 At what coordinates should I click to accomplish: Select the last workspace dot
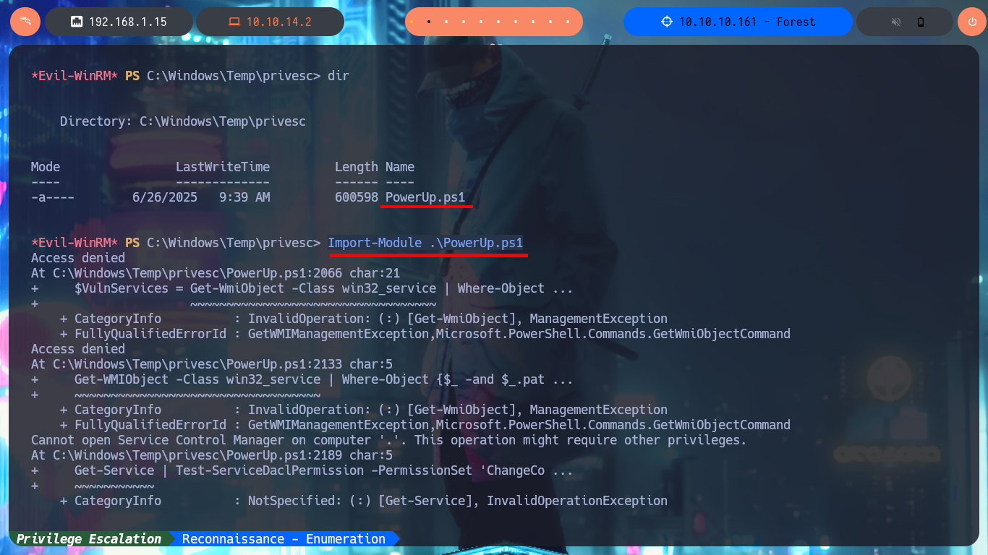(x=568, y=22)
